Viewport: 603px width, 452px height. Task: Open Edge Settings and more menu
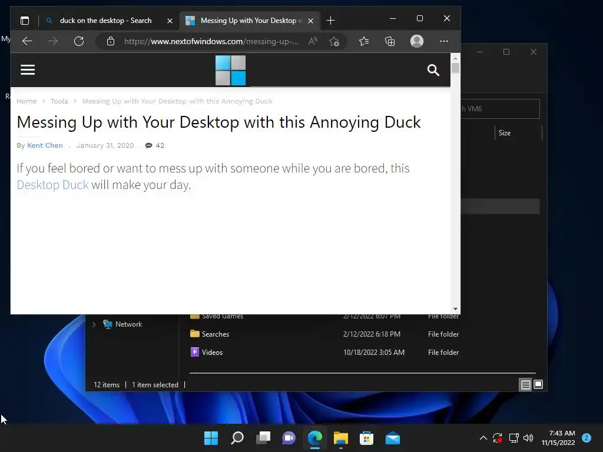tap(444, 41)
